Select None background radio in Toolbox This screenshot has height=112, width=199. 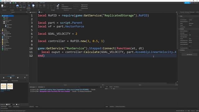point(16,105)
